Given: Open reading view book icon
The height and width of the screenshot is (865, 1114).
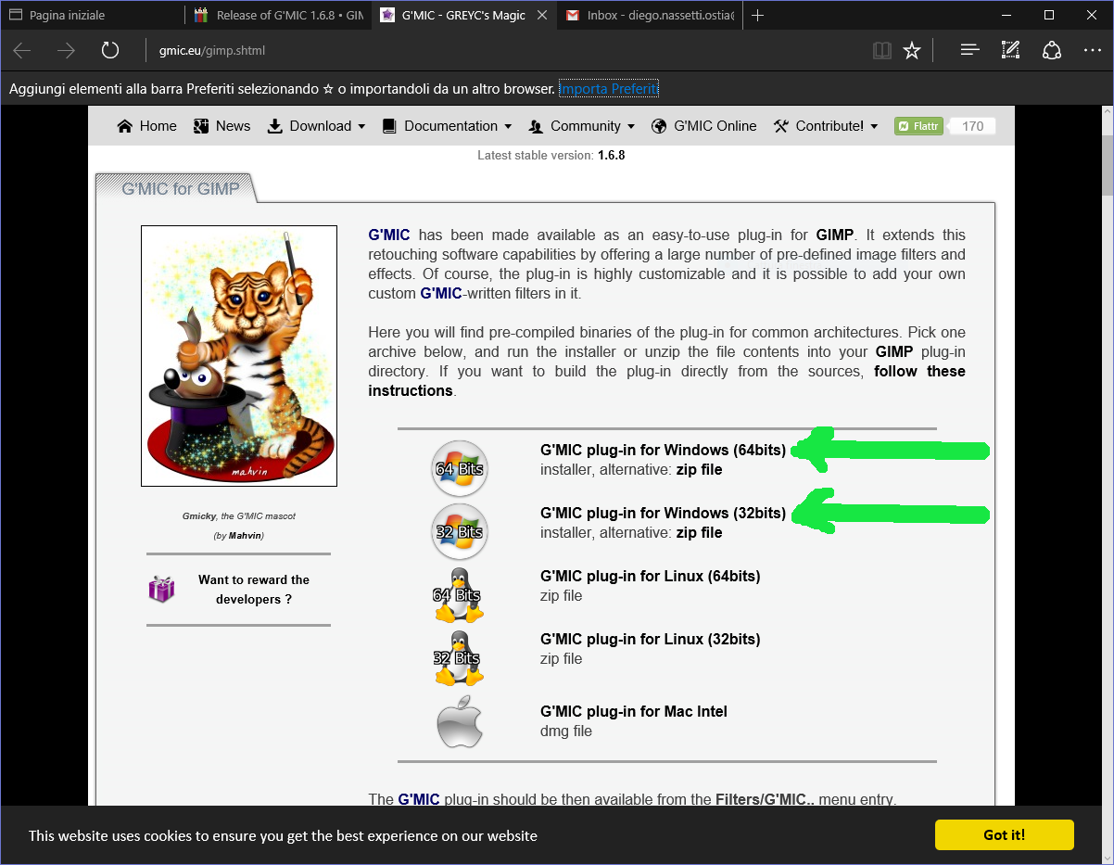Looking at the screenshot, I should (x=881, y=50).
